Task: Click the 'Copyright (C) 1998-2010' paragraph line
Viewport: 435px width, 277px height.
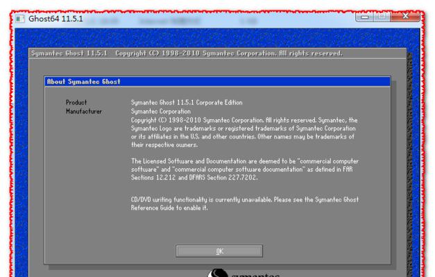Action: (x=244, y=120)
